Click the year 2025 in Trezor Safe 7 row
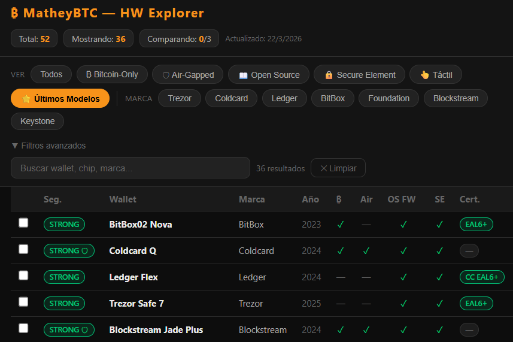The width and height of the screenshot is (513, 342). pos(311,304)
